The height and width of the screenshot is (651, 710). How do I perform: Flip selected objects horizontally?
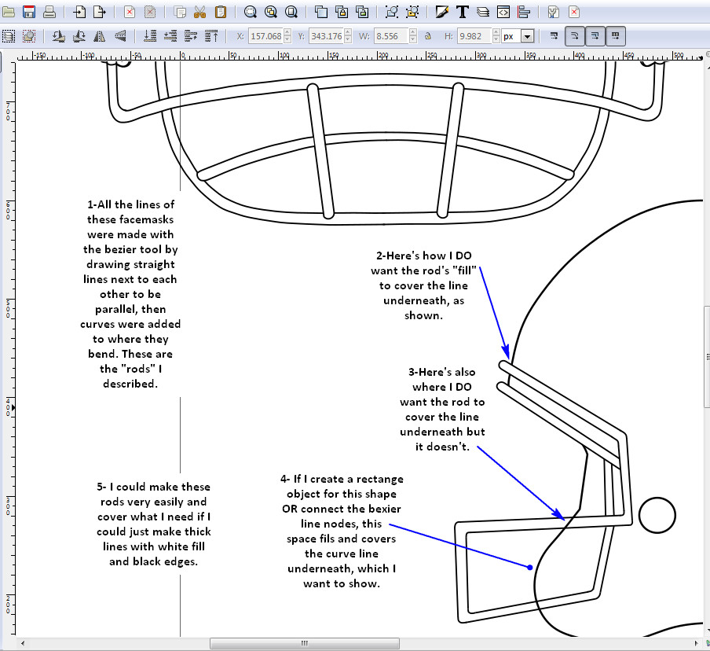100,36
